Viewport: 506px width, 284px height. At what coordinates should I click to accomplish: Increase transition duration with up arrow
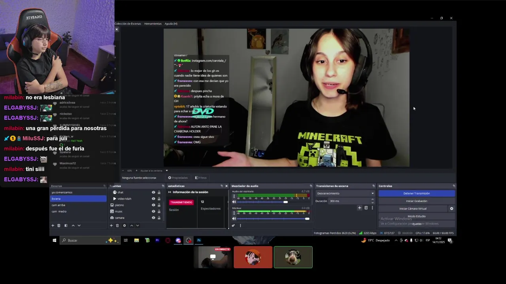(x=372, y=200)
